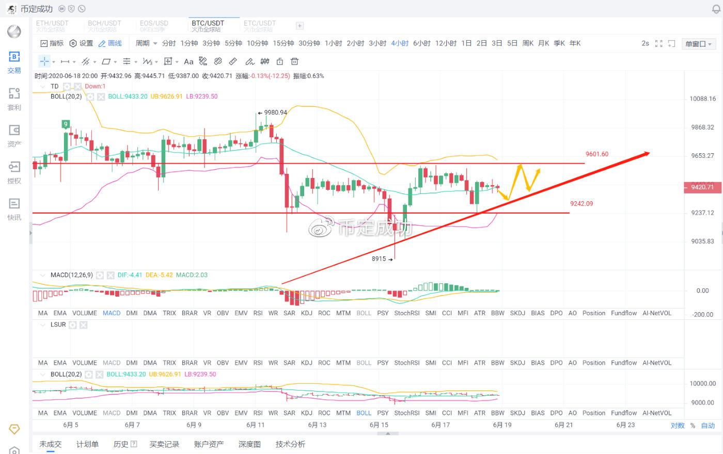This screenshot has height=454, width=723.
Task: Toggle % percentage scale
Action: coord(693,425)
